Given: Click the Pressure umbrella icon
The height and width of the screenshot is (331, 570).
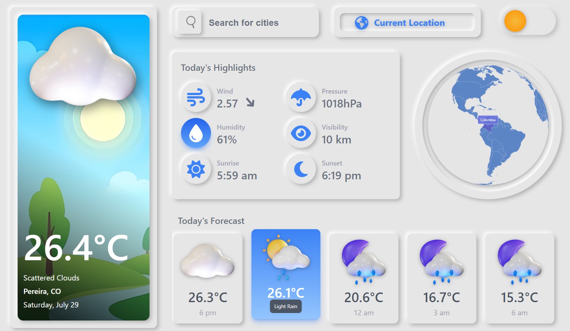Looking at the screenshot, I should [x=301, y=97].
